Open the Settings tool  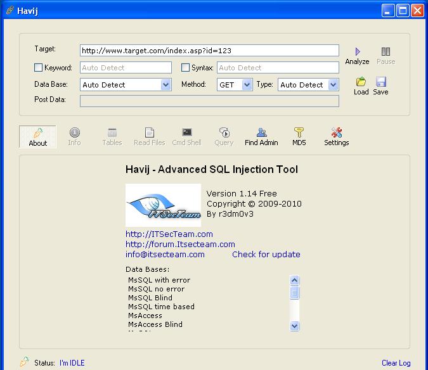[337, 137]
